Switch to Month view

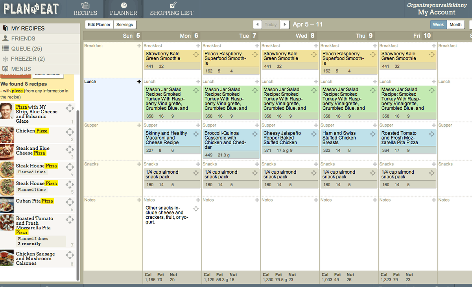click(455, 24)
